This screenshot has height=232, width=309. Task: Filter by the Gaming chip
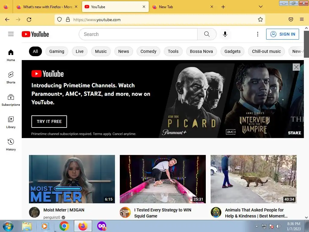57,51
